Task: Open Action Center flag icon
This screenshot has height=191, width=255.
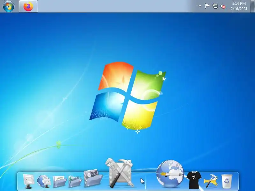Action: coord(207,6)
